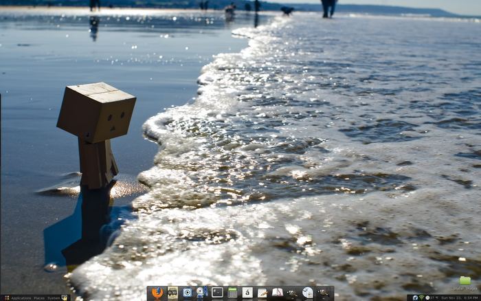Click the weather temperature indicator
481x301 pixels.
(x=432, y=298)
